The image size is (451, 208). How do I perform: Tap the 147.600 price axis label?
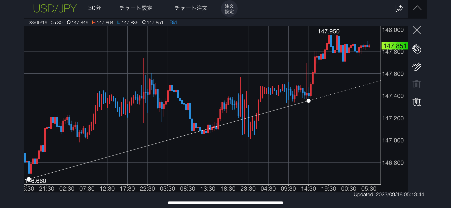click(x=393, y=74)
